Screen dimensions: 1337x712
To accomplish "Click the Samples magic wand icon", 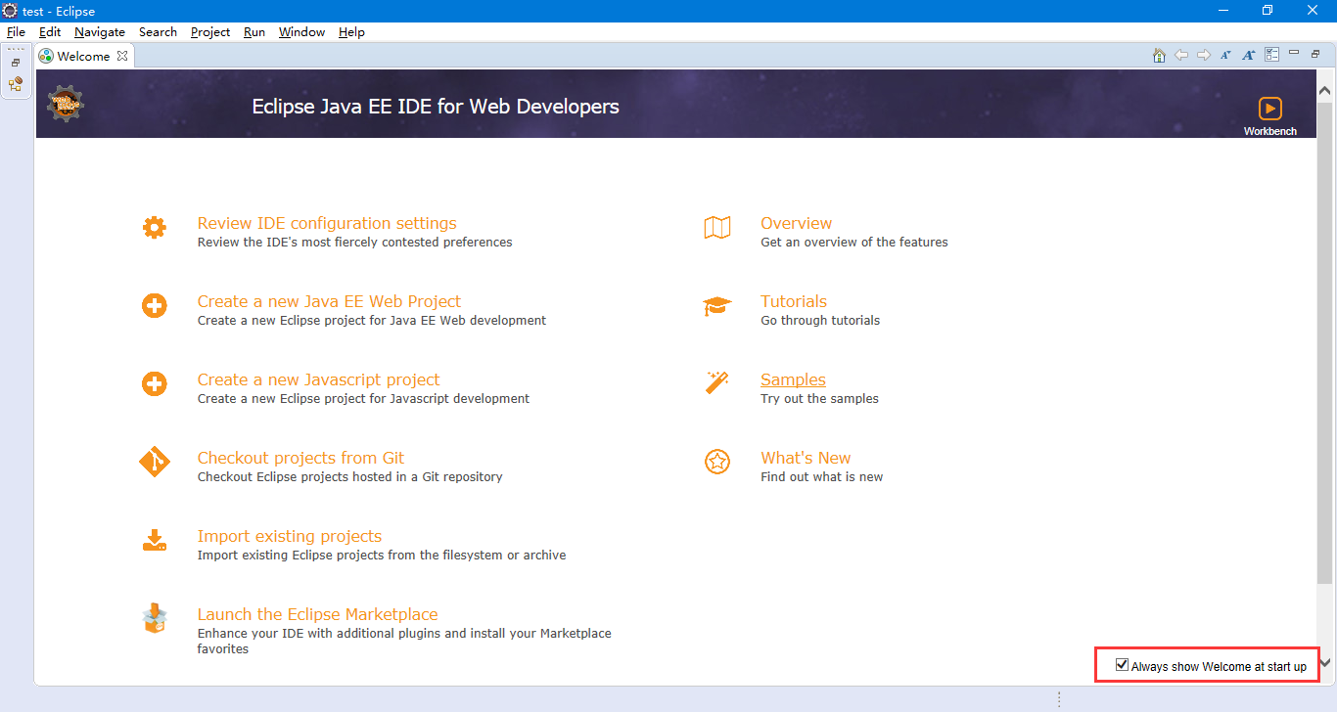I will 717,382.
